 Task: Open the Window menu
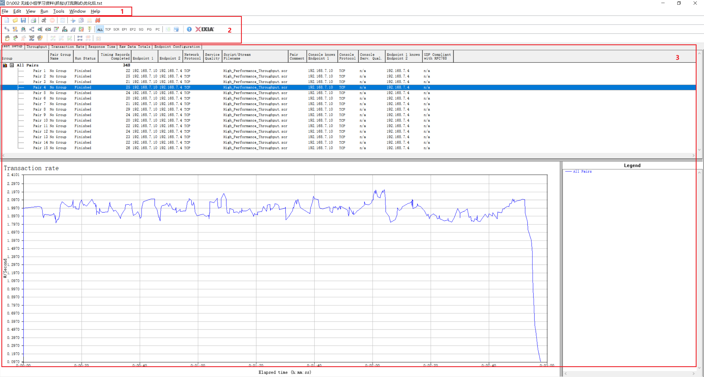[77, 11]
